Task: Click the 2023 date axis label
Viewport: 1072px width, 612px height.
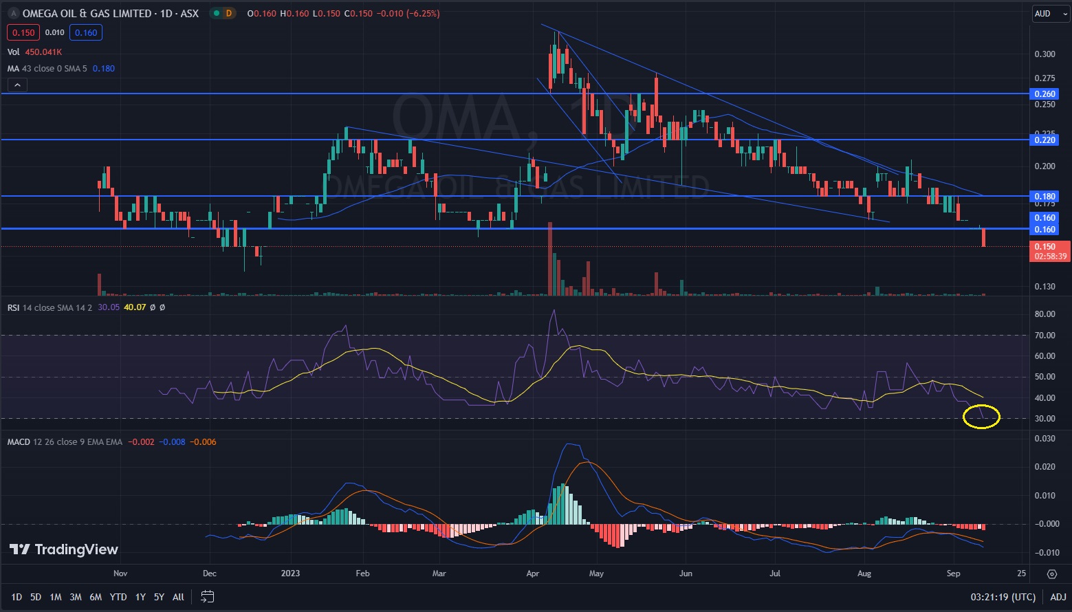Action: 290,573
